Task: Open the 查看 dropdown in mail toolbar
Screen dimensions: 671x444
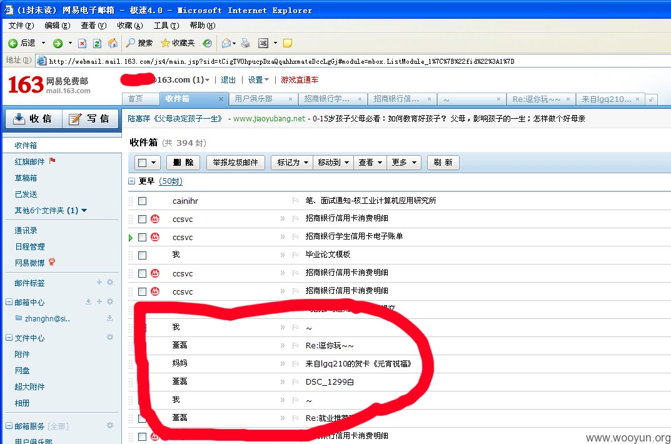Action: (370, 163)
